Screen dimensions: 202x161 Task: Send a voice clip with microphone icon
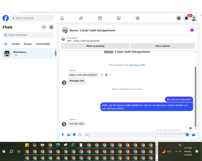point(63,135)
